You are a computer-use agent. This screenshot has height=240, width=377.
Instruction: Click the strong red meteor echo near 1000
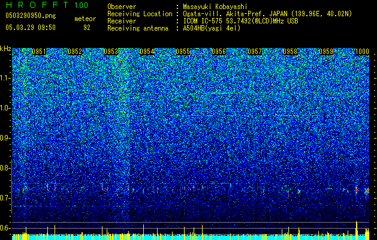pos(357,190)
